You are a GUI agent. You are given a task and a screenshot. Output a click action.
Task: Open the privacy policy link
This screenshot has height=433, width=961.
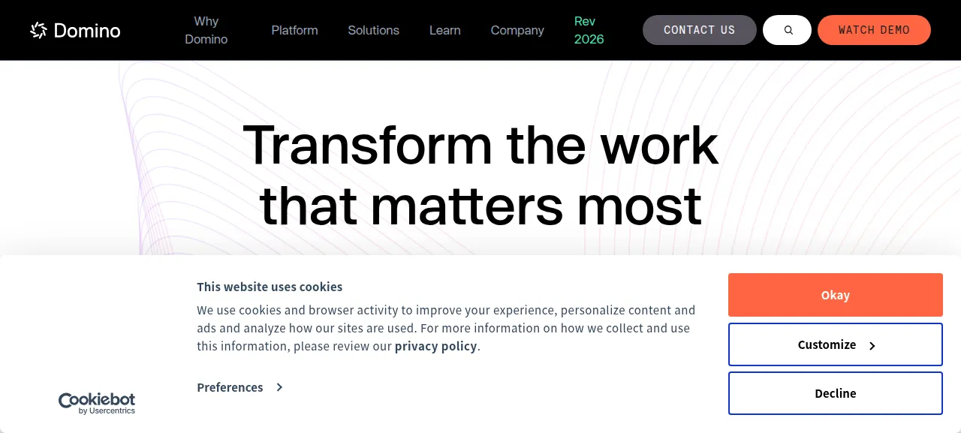435,346
